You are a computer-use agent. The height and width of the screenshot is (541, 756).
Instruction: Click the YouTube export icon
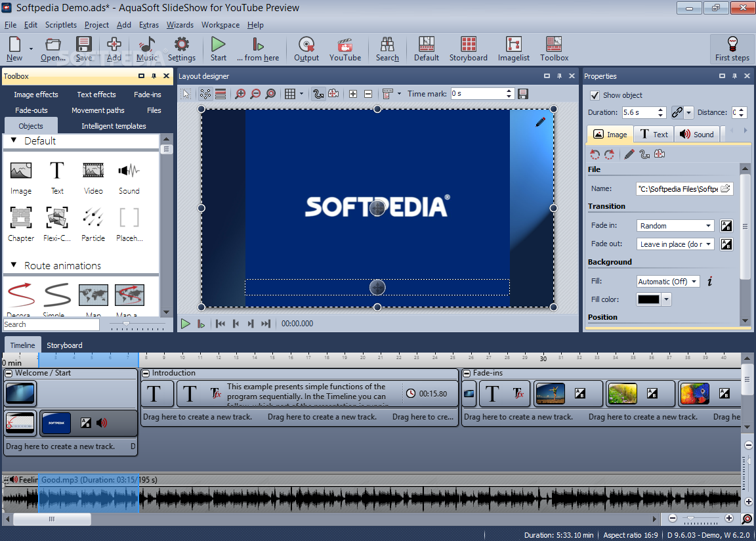pos(345,49)
